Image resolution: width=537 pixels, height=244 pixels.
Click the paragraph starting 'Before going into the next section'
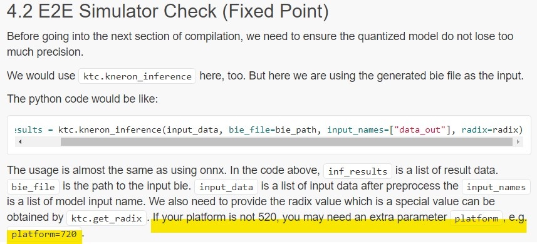260,44
